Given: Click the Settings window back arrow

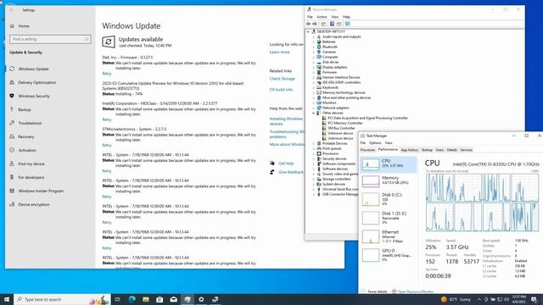Looking at the screenshot, I should pos(11,10).
